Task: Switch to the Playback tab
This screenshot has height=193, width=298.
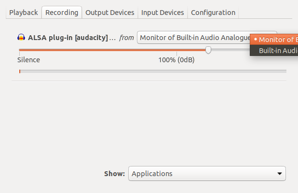Action: pos(24,13)
